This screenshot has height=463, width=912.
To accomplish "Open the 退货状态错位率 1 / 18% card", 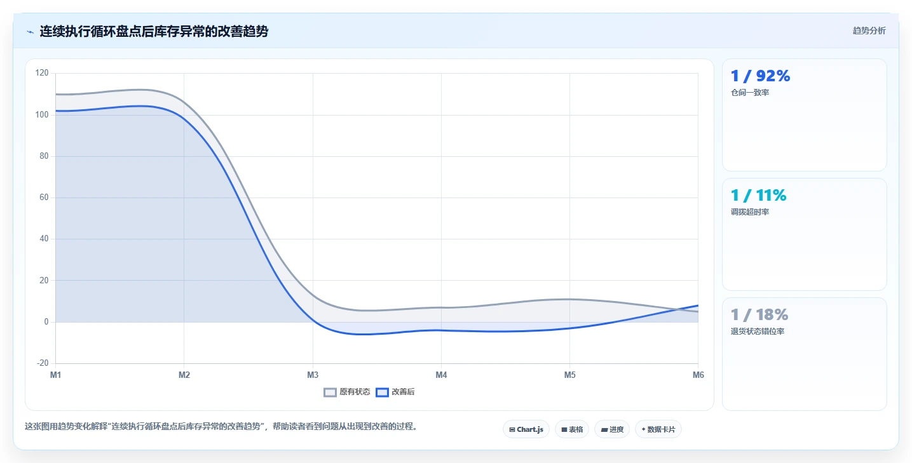I will [x=805, y=354].
